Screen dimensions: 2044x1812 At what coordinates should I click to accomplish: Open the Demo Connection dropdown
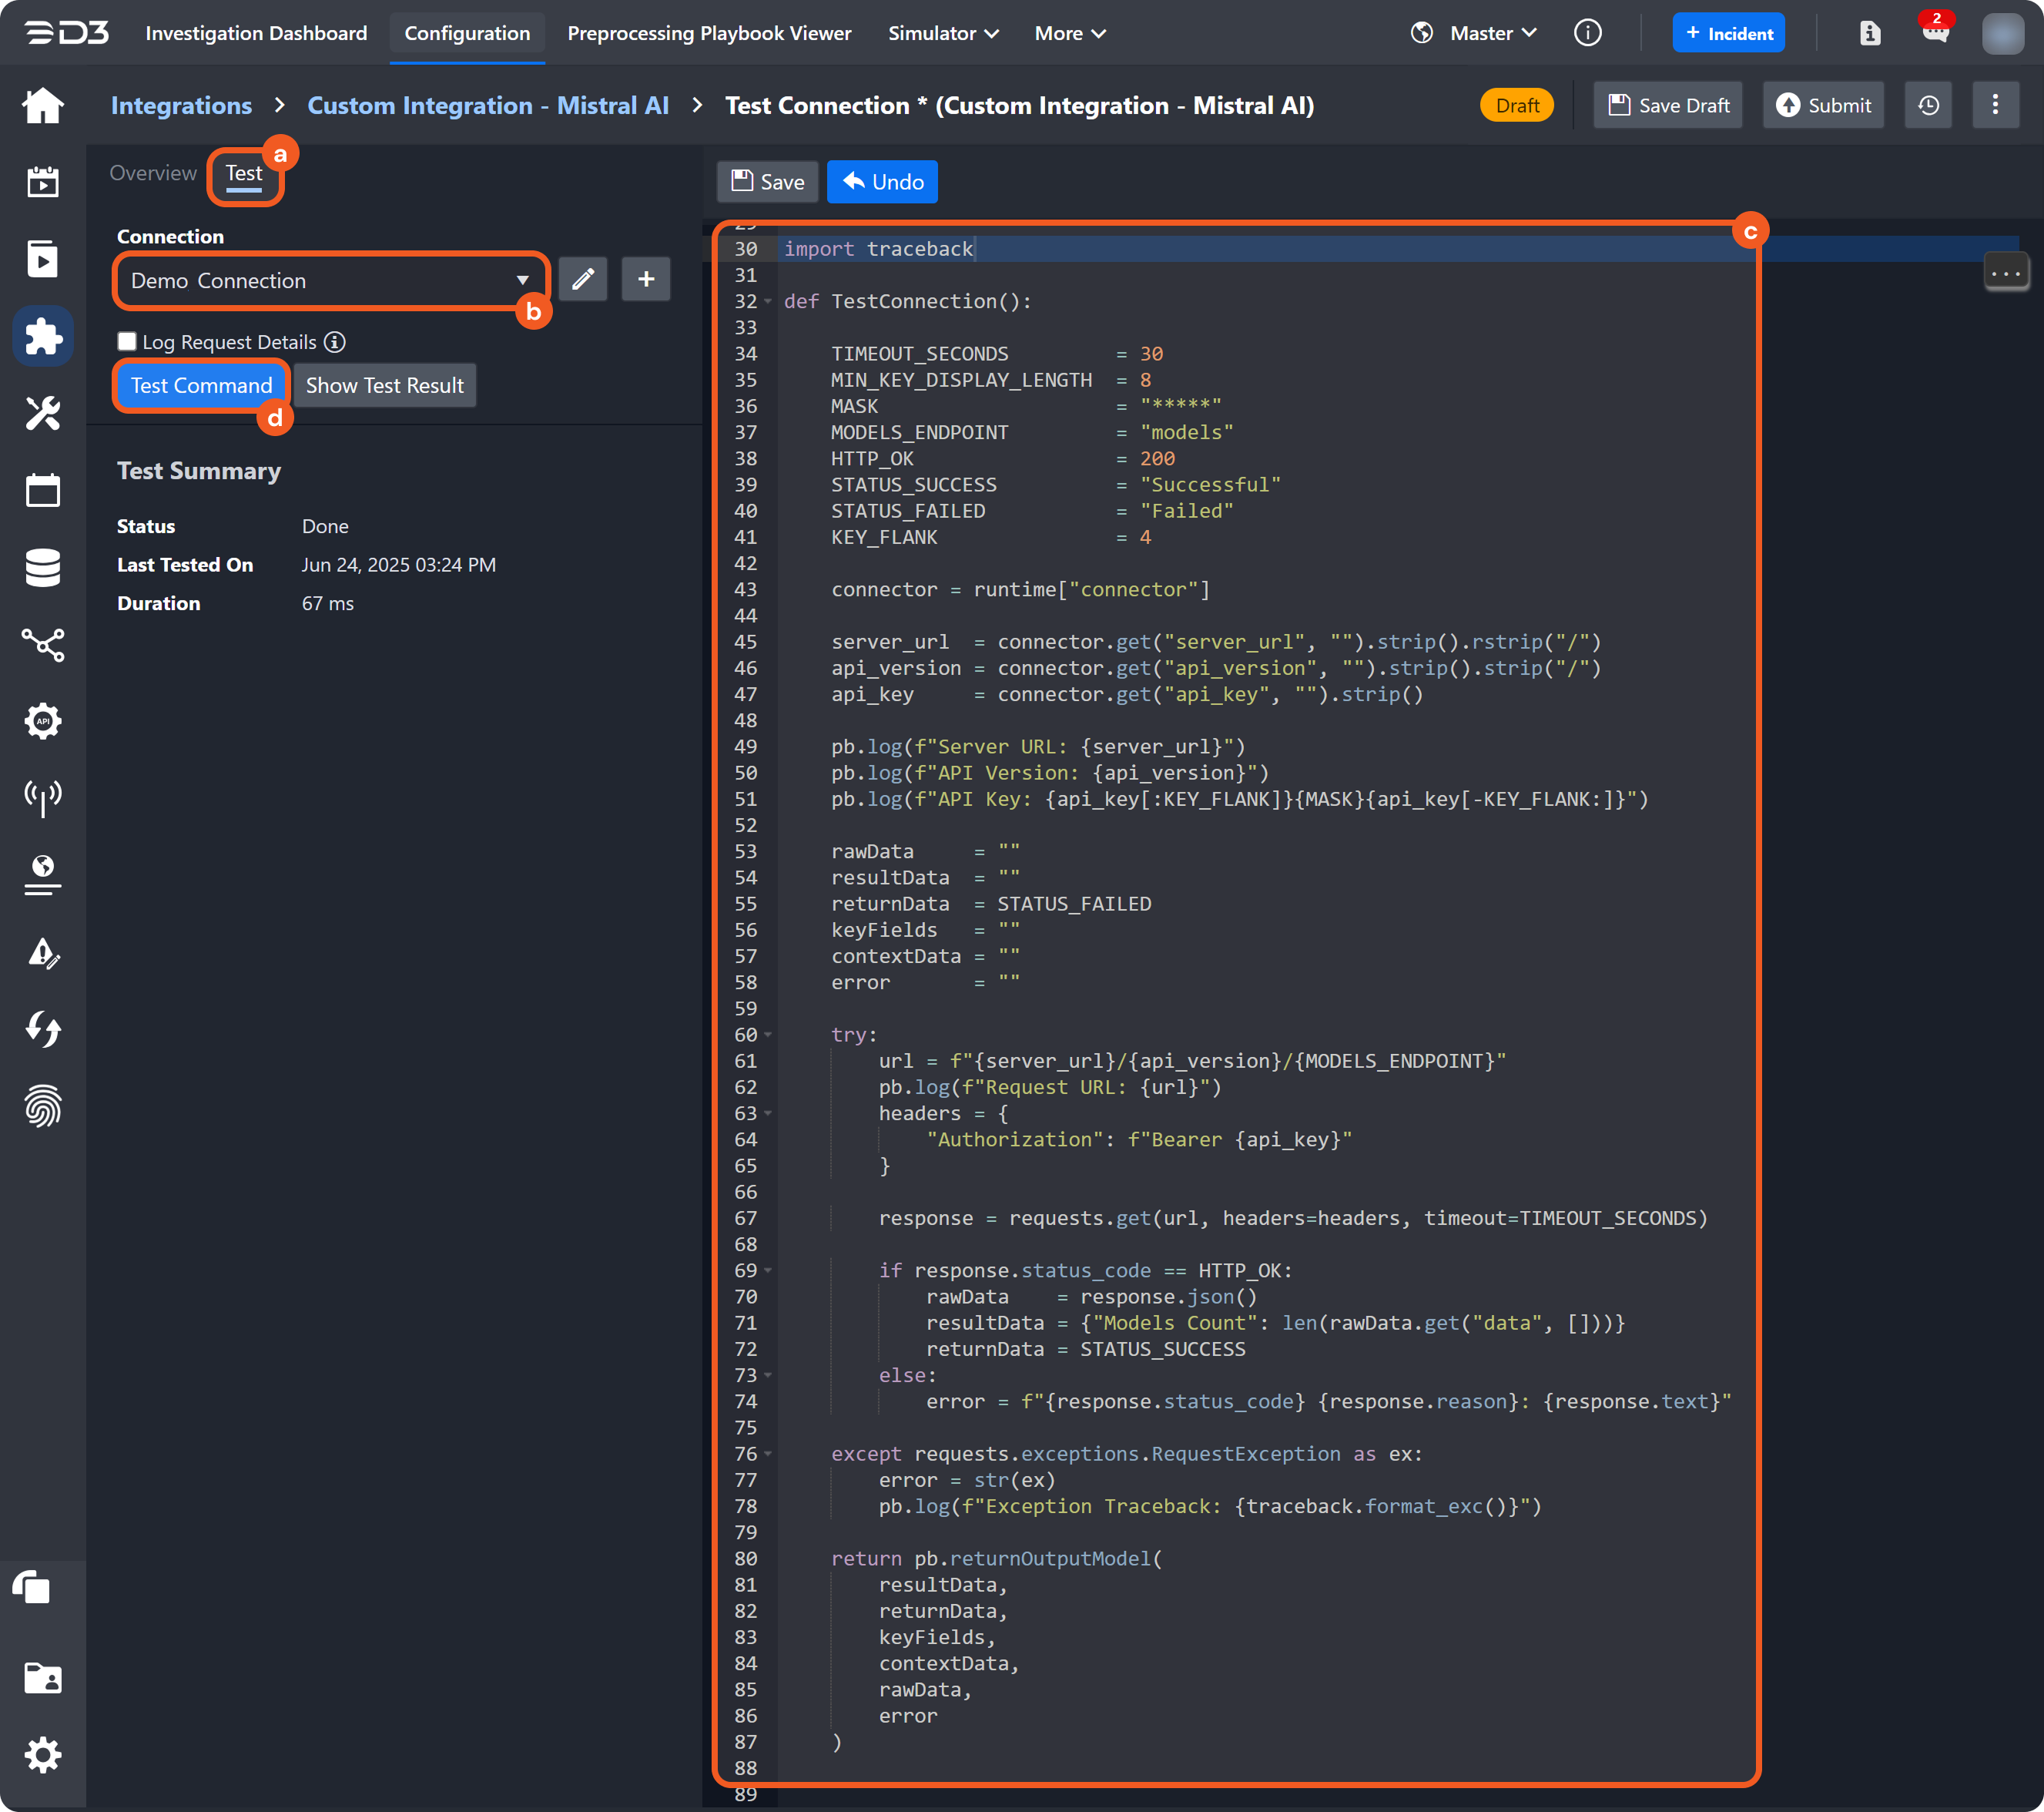(330, 280)
